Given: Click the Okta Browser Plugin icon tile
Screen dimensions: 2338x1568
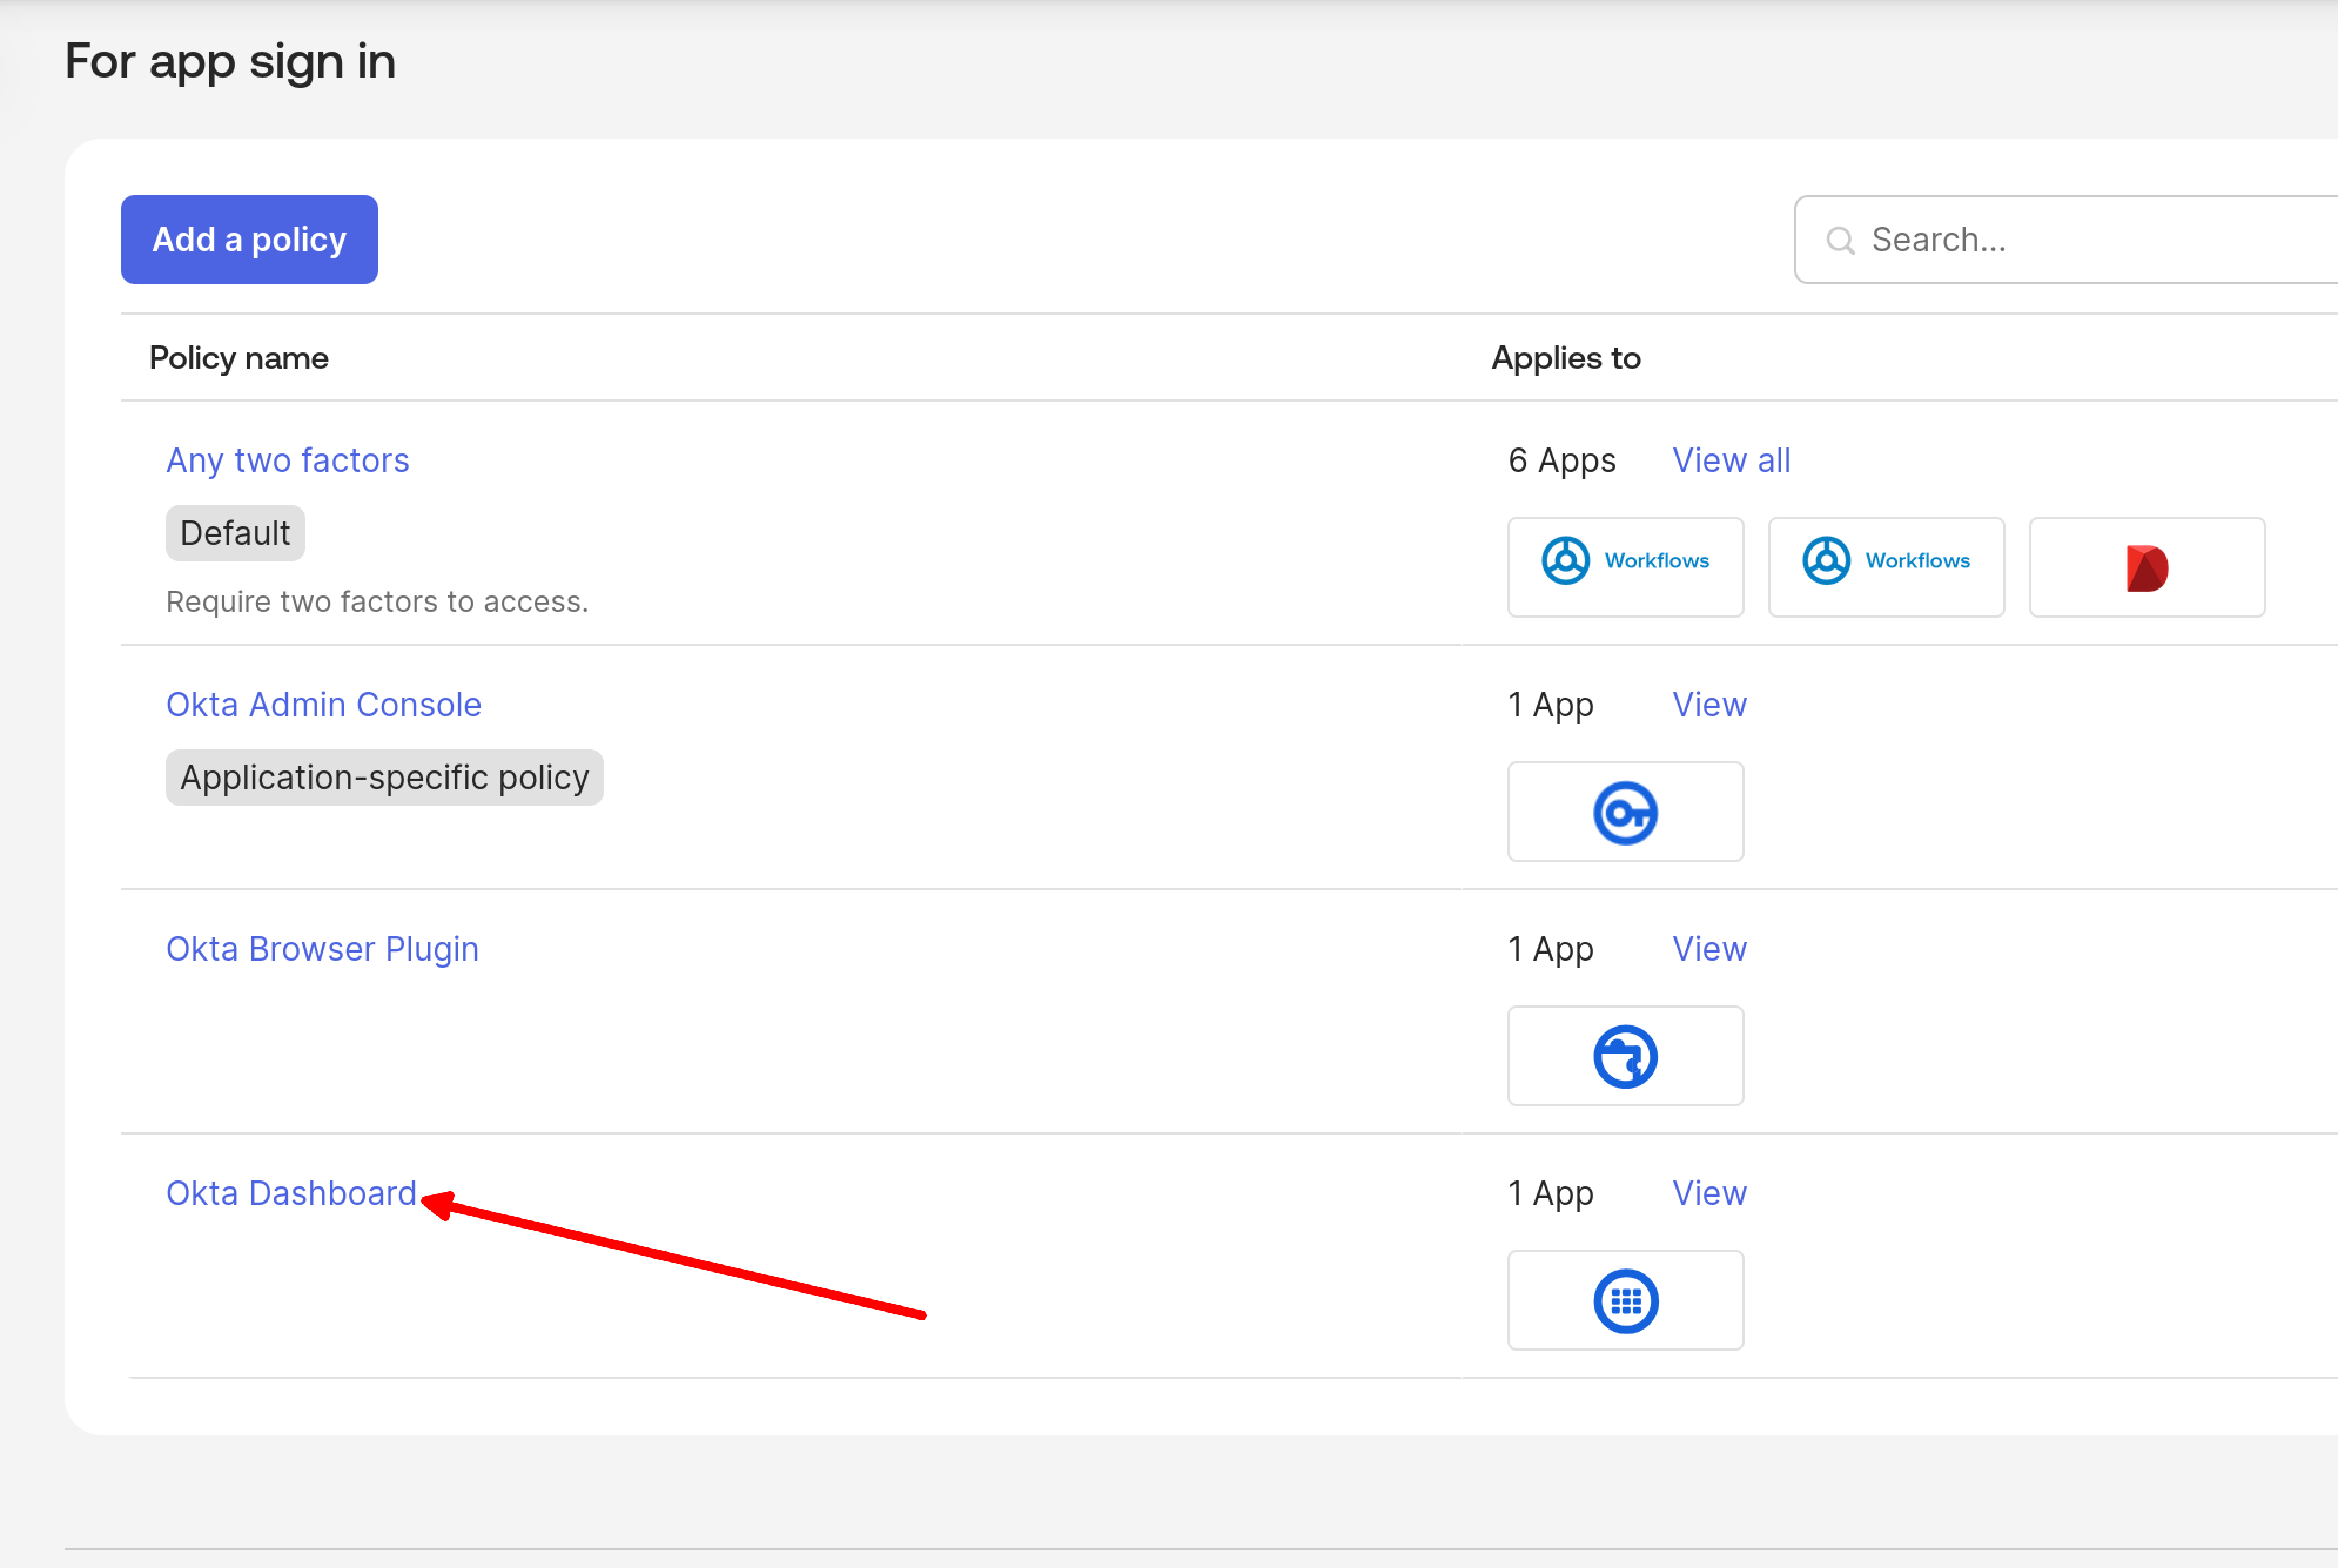Looking at the screenshot, I should click(x=1625, y=1055).
